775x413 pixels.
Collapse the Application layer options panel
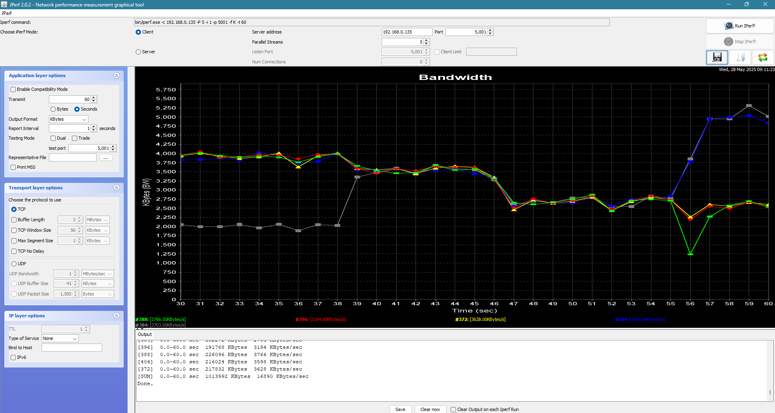117,75
